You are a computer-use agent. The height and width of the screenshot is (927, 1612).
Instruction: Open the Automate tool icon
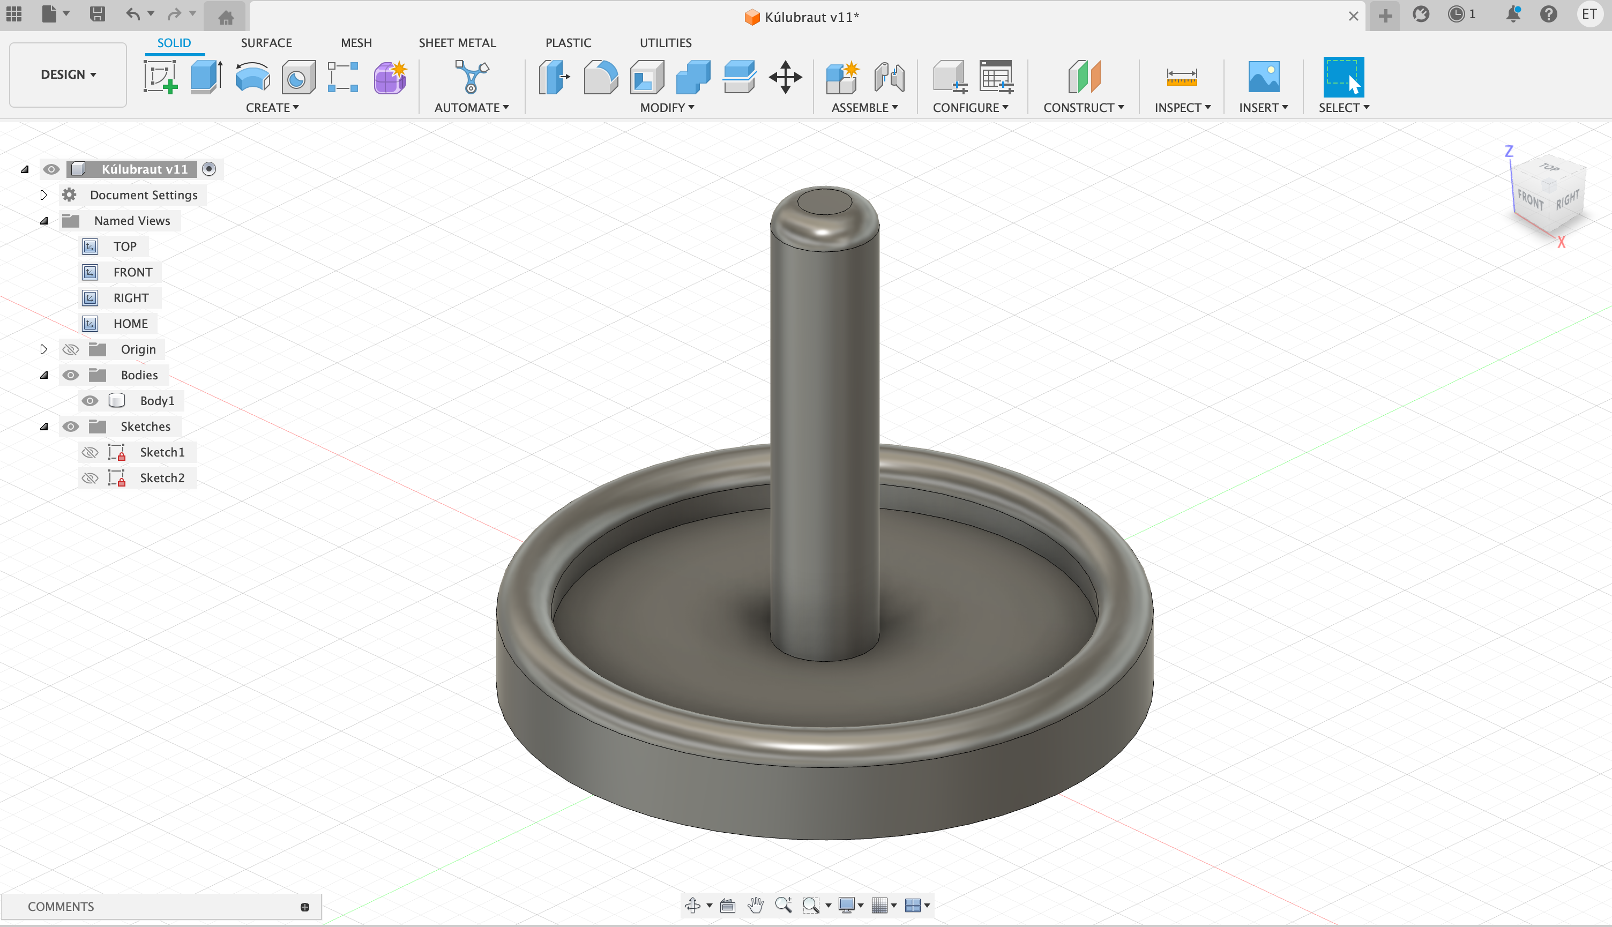point(472,77)
